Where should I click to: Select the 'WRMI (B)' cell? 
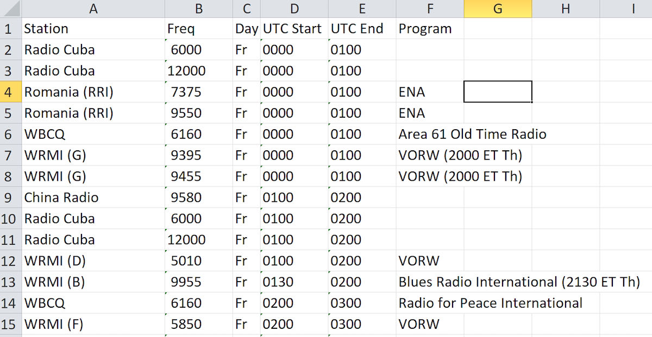coord(93,282)
